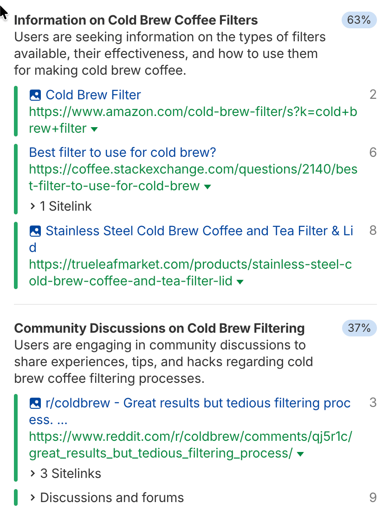Click image icon beside Stainless Steel Cold Brew result
Image resolution: width=389 pixels, height=516 pixels.
(x=35, y=231)
